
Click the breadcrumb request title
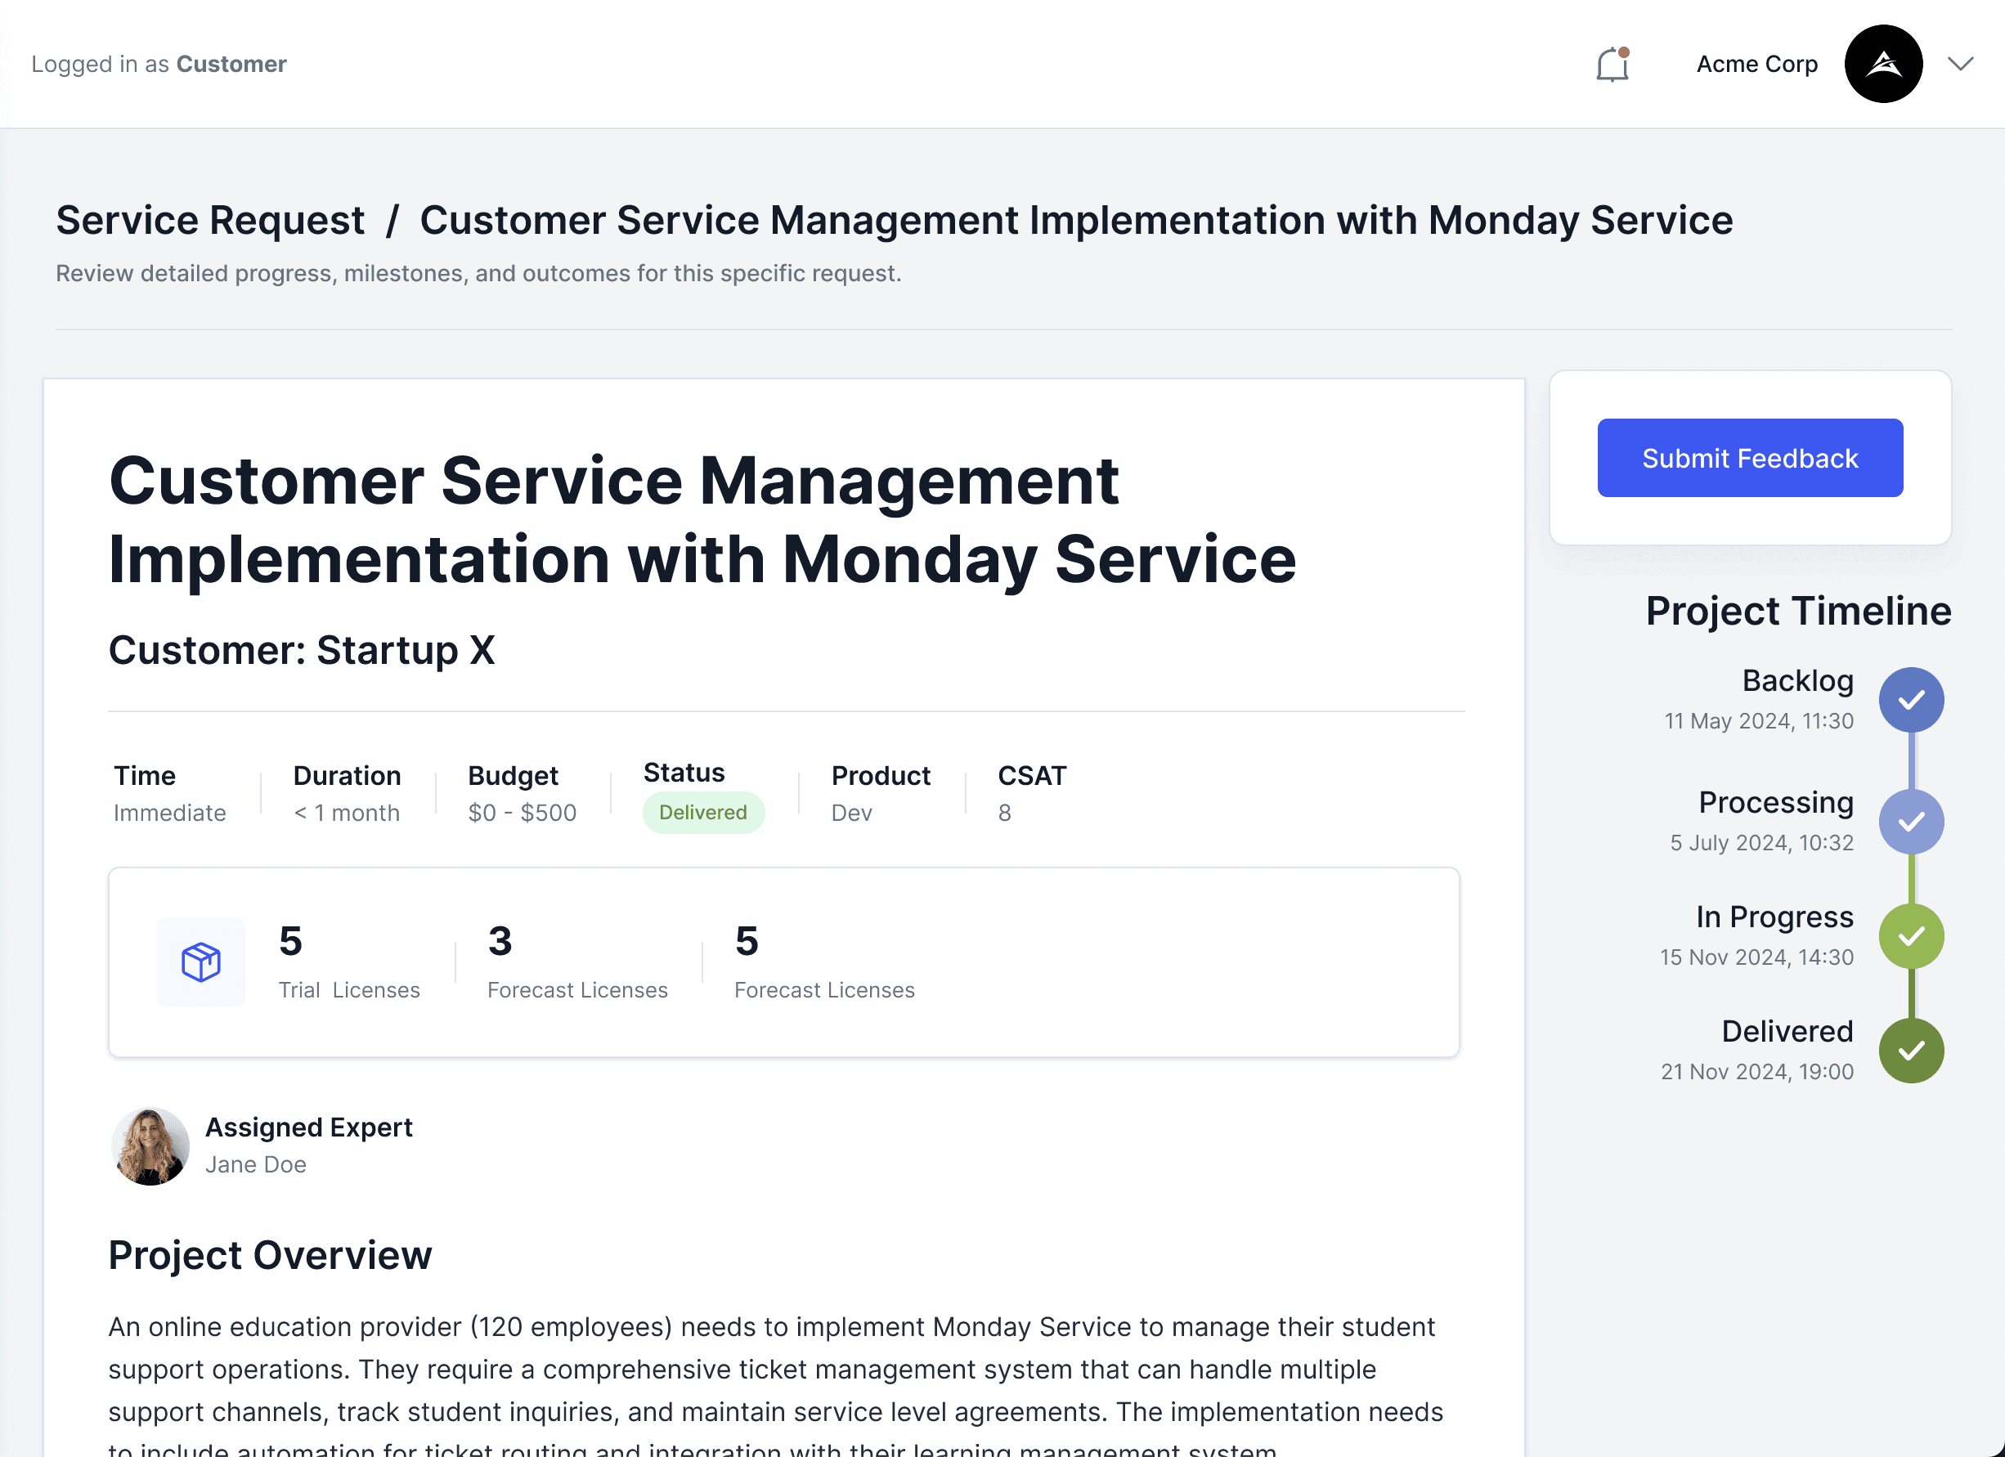point(1076,220)
